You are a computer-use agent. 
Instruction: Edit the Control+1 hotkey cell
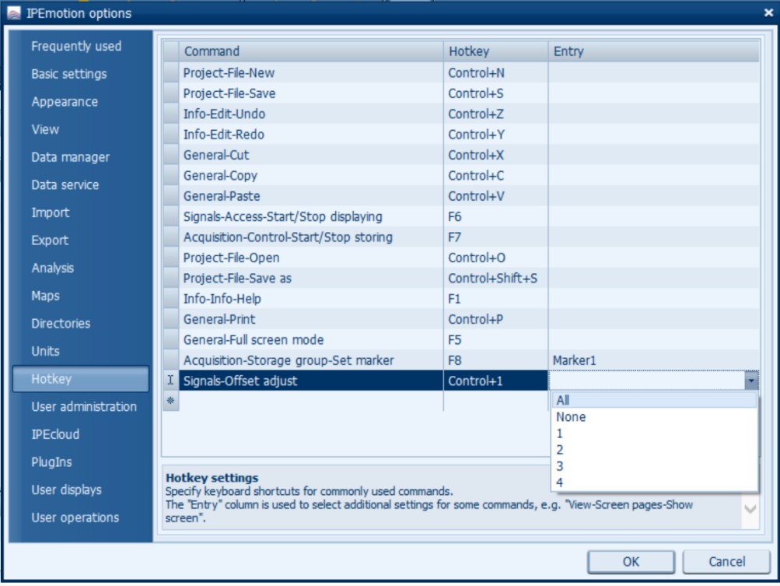[495, 381]
